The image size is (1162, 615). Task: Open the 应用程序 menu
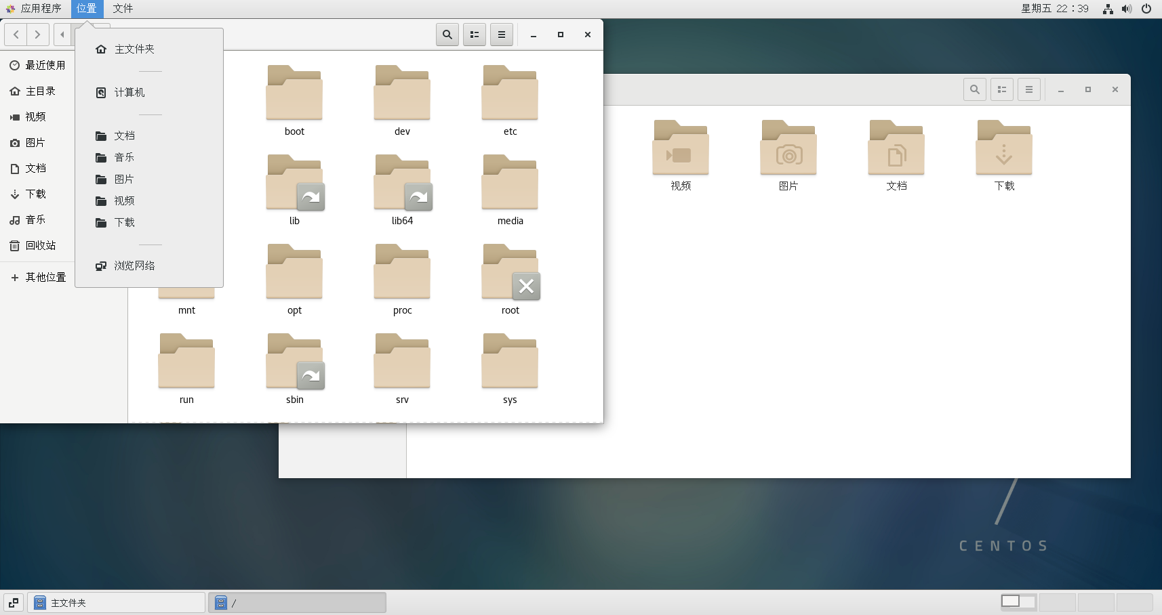[x=34, y=8]
